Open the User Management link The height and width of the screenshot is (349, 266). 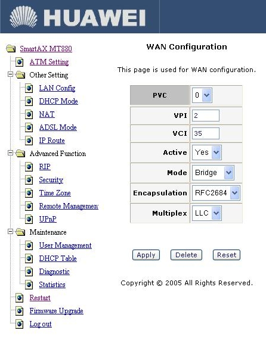[x=66, y=245]
